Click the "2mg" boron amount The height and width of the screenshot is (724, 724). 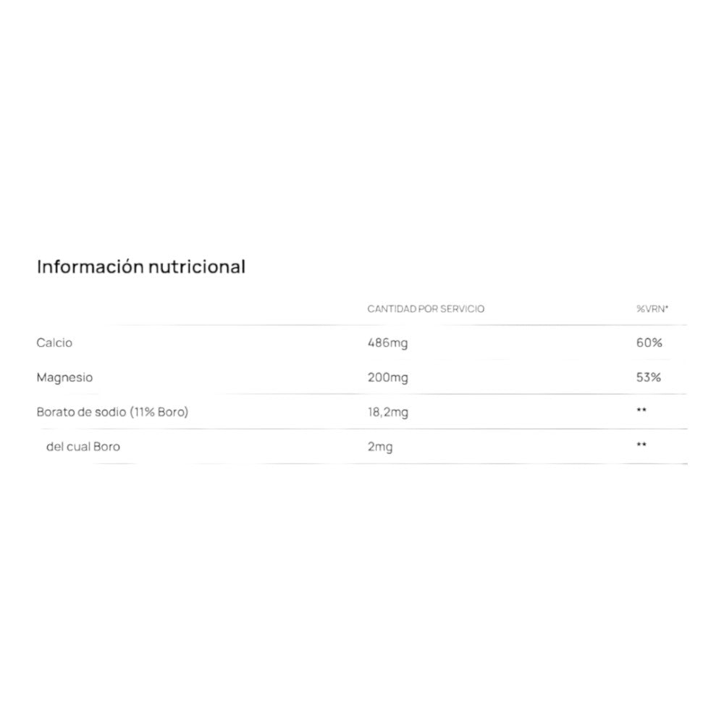[380, 447]
